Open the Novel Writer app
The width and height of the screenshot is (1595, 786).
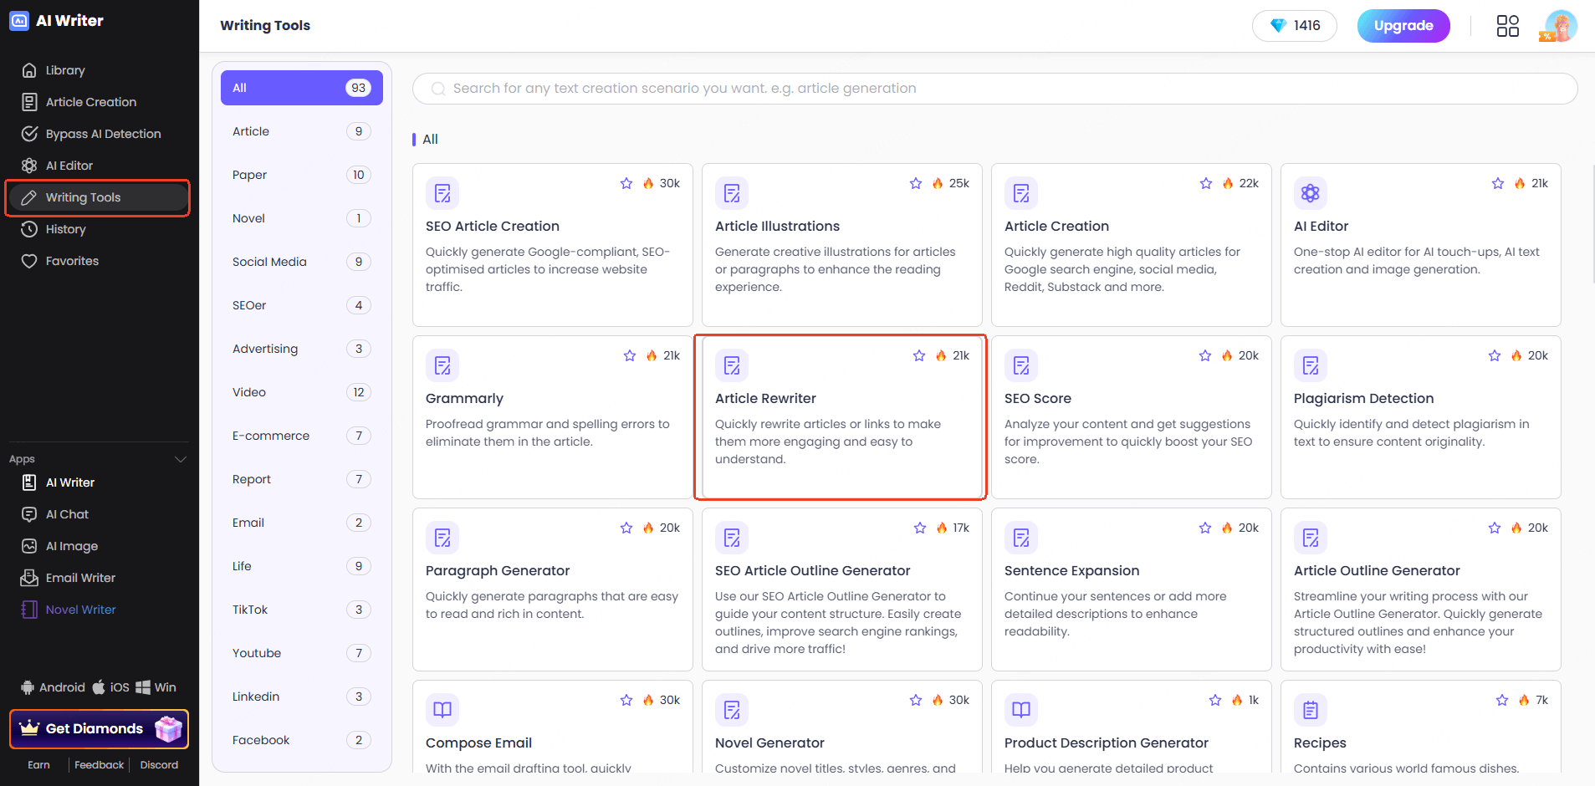[97, 610]
